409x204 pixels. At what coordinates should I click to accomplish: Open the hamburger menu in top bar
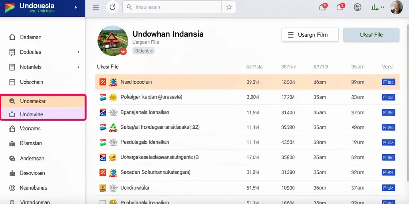(x=96, y=7)
